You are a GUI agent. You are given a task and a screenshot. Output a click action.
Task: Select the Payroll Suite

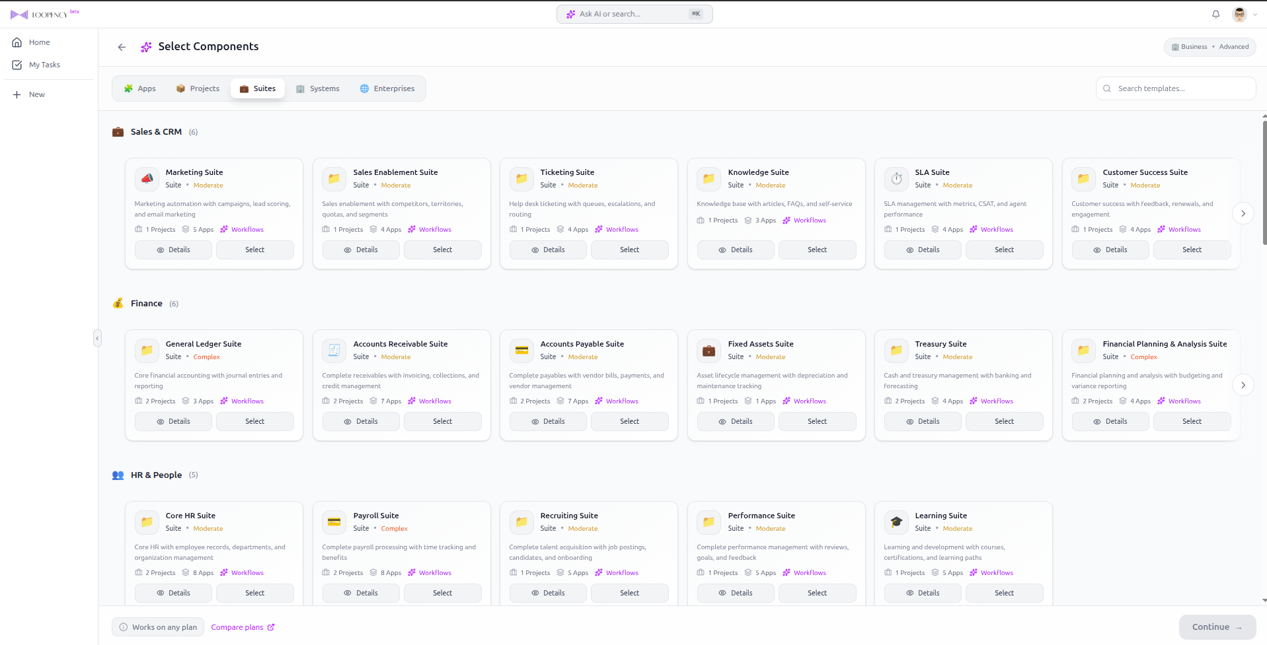pos(442,593)
